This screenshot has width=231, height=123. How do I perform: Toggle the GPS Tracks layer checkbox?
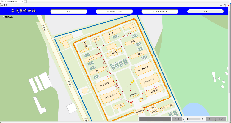point(3,17)
